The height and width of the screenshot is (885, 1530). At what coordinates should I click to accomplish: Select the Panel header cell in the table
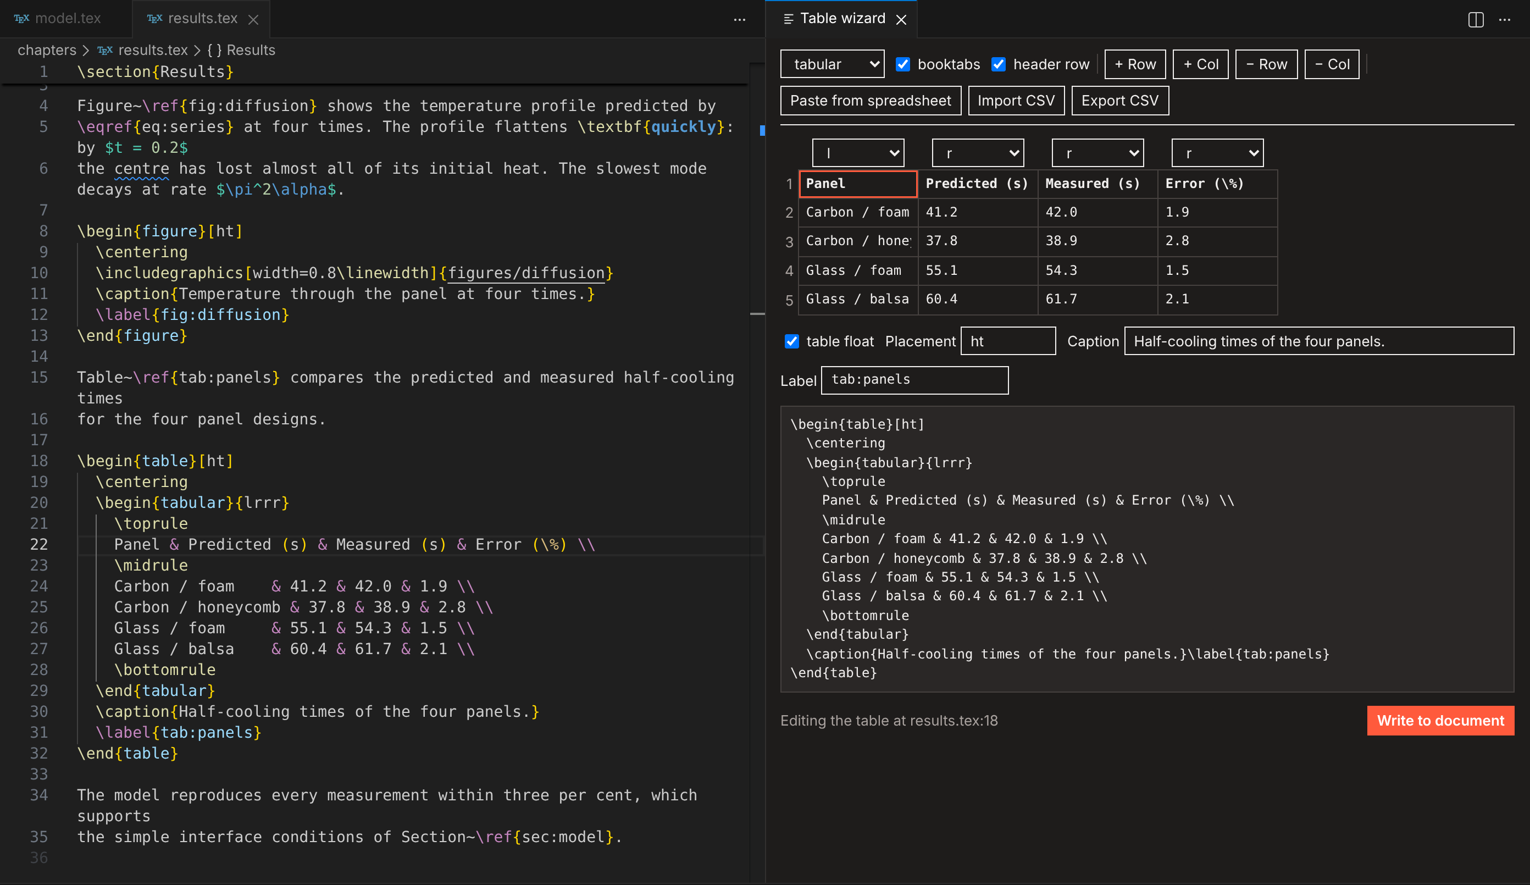tap(858, 184)
